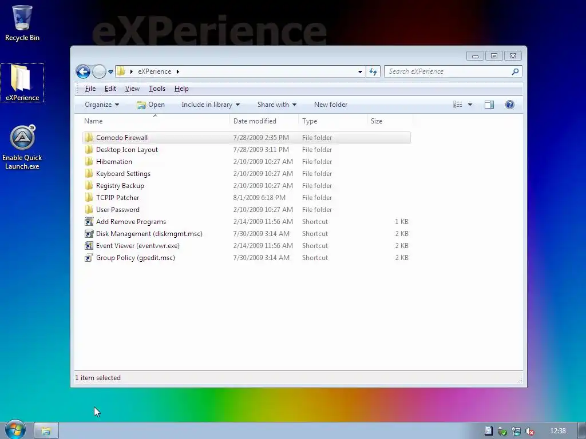
Task: Click the taskbar clock showing 12:38
Action: pyautogui.click(x=558, y=431)
